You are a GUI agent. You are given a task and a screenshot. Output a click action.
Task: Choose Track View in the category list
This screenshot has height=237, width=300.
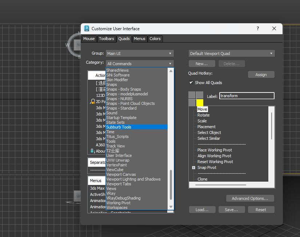coord(137,146)
